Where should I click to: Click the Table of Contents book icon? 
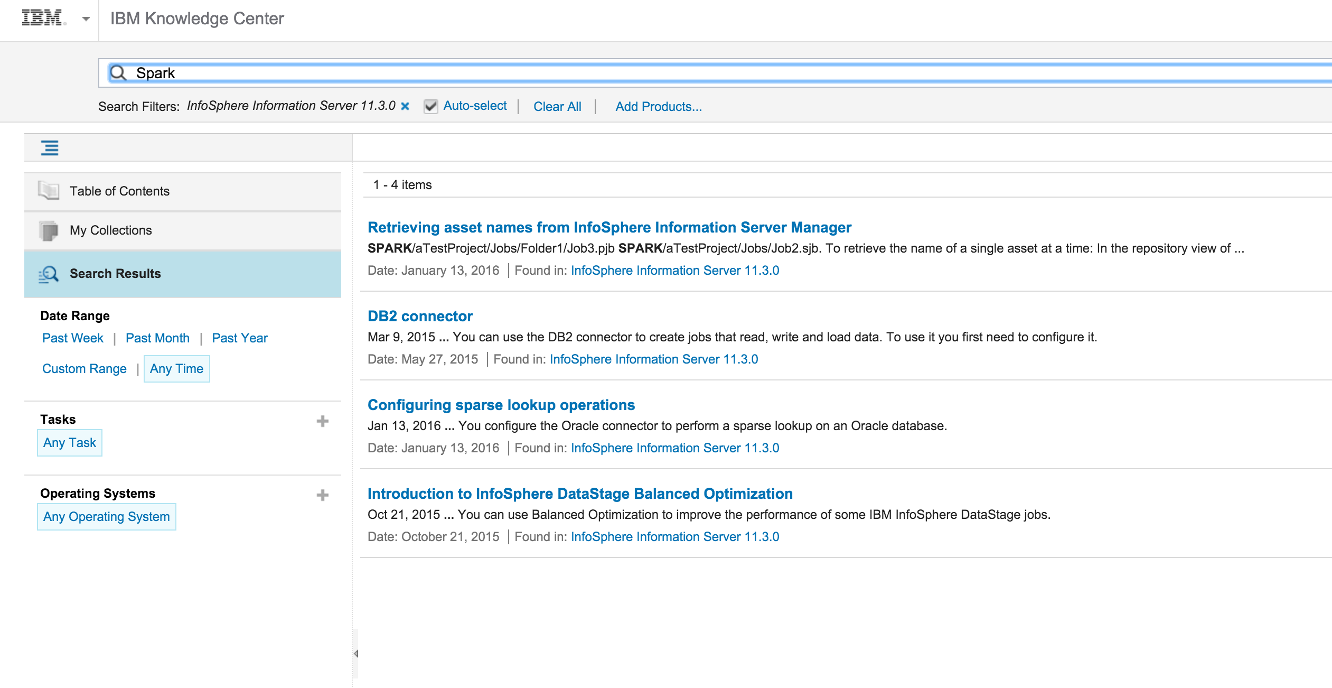[49, 191]
